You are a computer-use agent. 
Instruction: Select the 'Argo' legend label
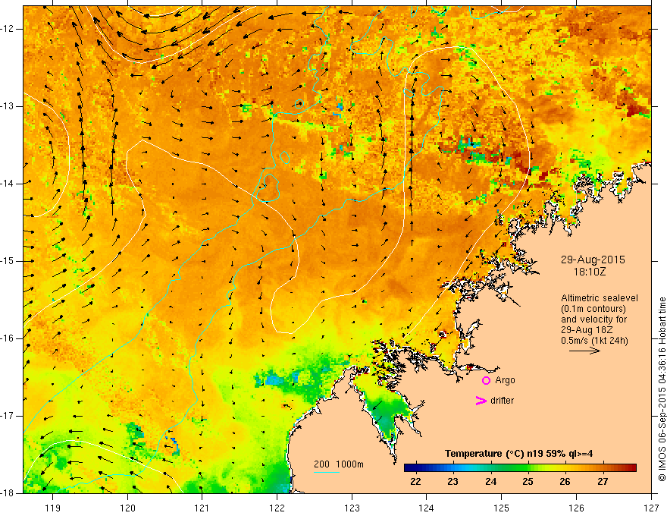505,380
